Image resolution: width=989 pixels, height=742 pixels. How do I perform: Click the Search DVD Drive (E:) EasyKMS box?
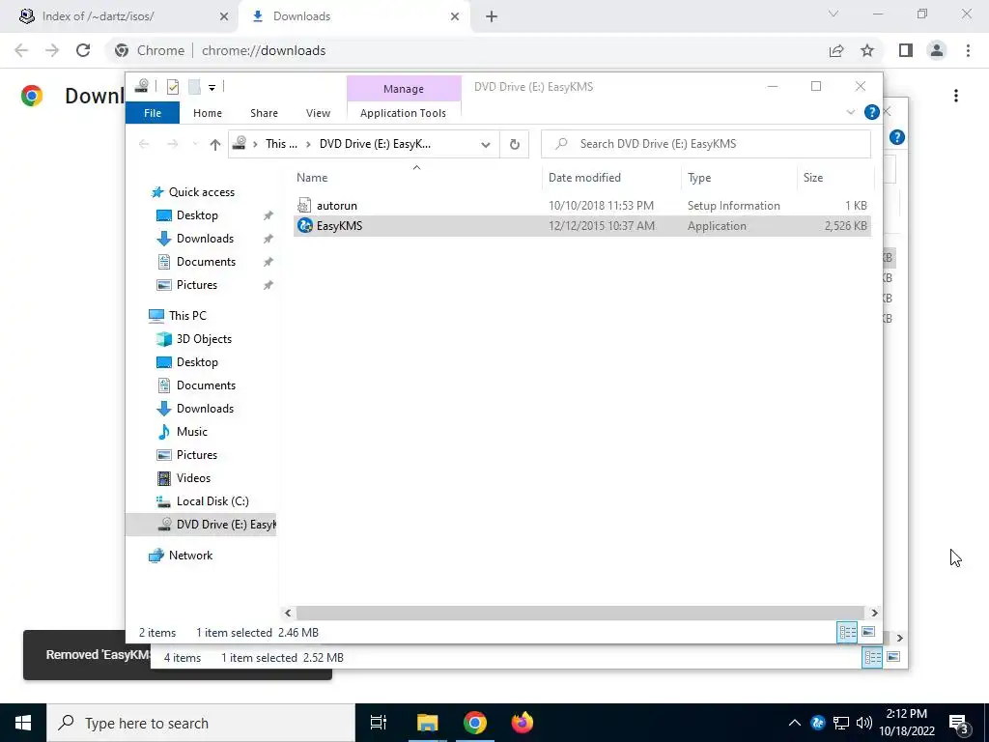pyautogui.click(x=706, y=144)
